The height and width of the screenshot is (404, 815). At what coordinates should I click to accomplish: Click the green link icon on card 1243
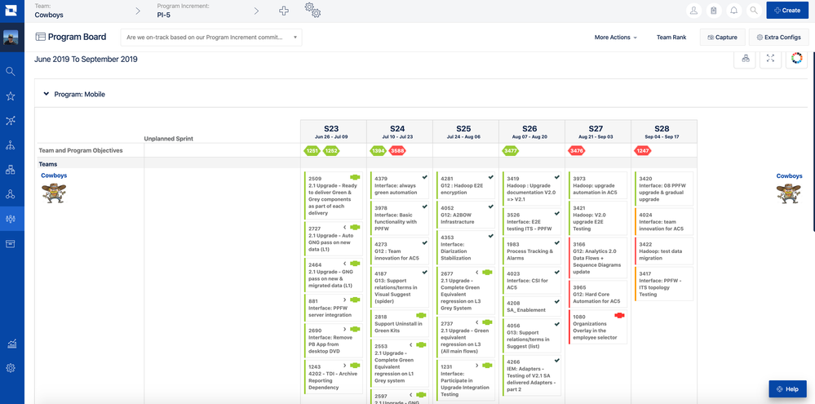(355, 366)
